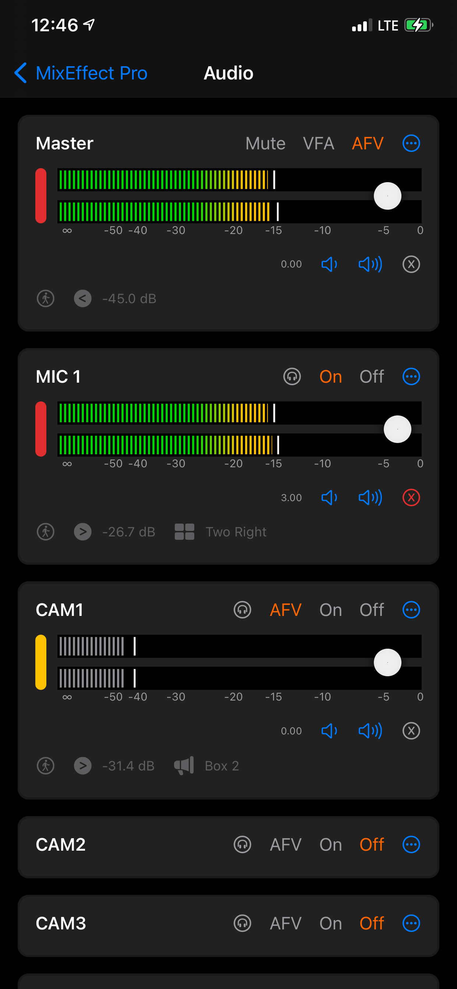Expand MIC 1 details arrow beside -26.7 dB

coord(82,532)
